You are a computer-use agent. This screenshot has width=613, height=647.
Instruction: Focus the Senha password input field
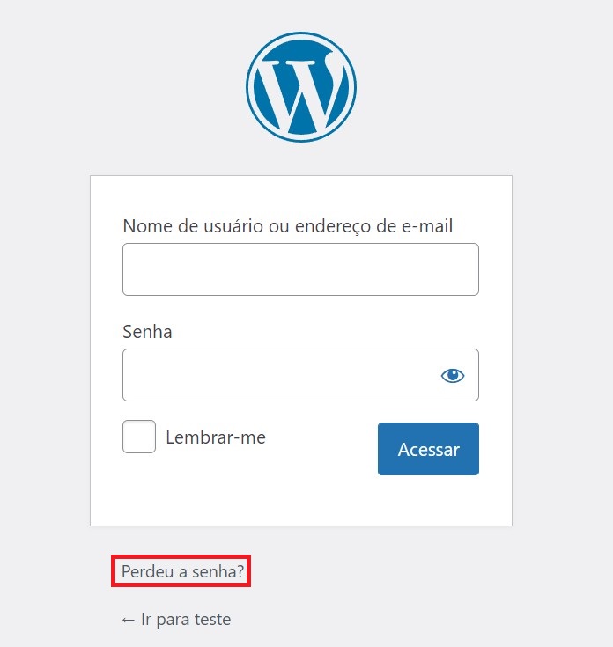point(300,375)
